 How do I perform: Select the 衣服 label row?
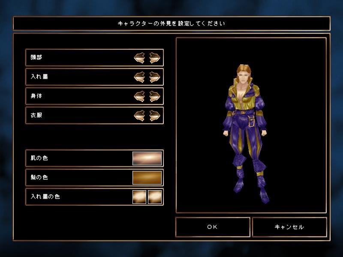tap(94, 115)
